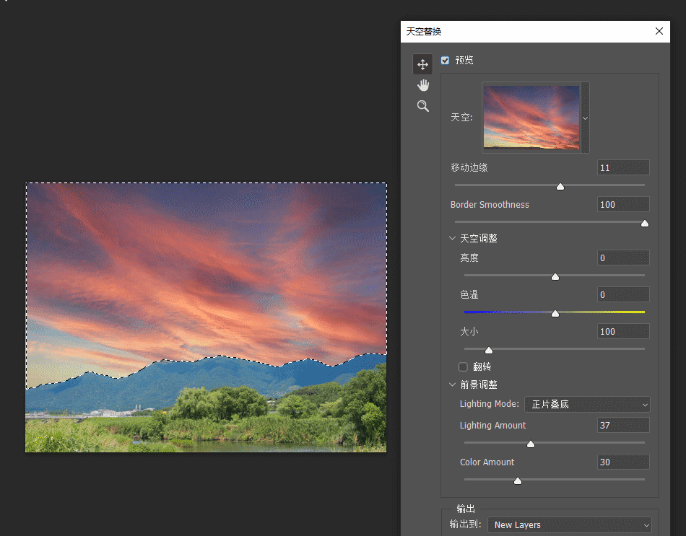Close the 天空替换 dialog
This screenshot has width=686, height=536.
(659, 31)
